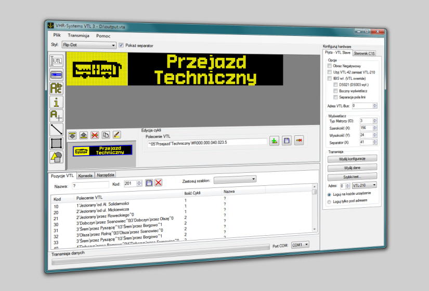This screenshot has width=429, height=291.
Task: Duplicate cycle with copy pages icon
Action: click(106, 135)
